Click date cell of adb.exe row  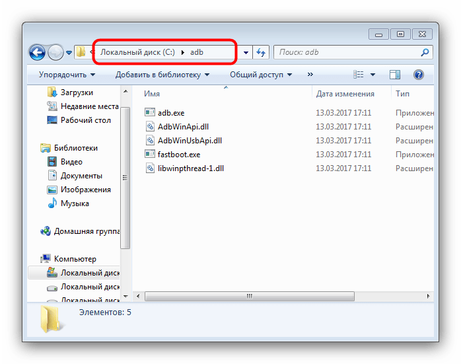point(343,113)
